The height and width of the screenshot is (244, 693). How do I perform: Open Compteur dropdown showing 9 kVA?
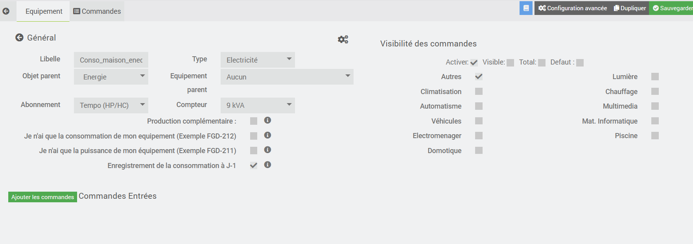pyautogui.click(x=258, y=105)
